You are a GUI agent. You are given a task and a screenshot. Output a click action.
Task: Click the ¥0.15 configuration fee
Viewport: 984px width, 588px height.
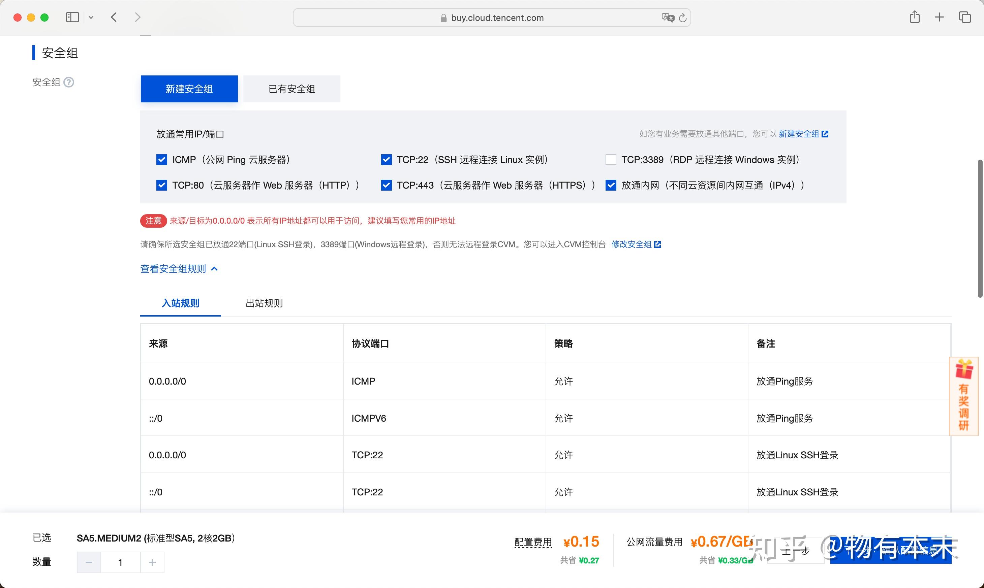581,542
